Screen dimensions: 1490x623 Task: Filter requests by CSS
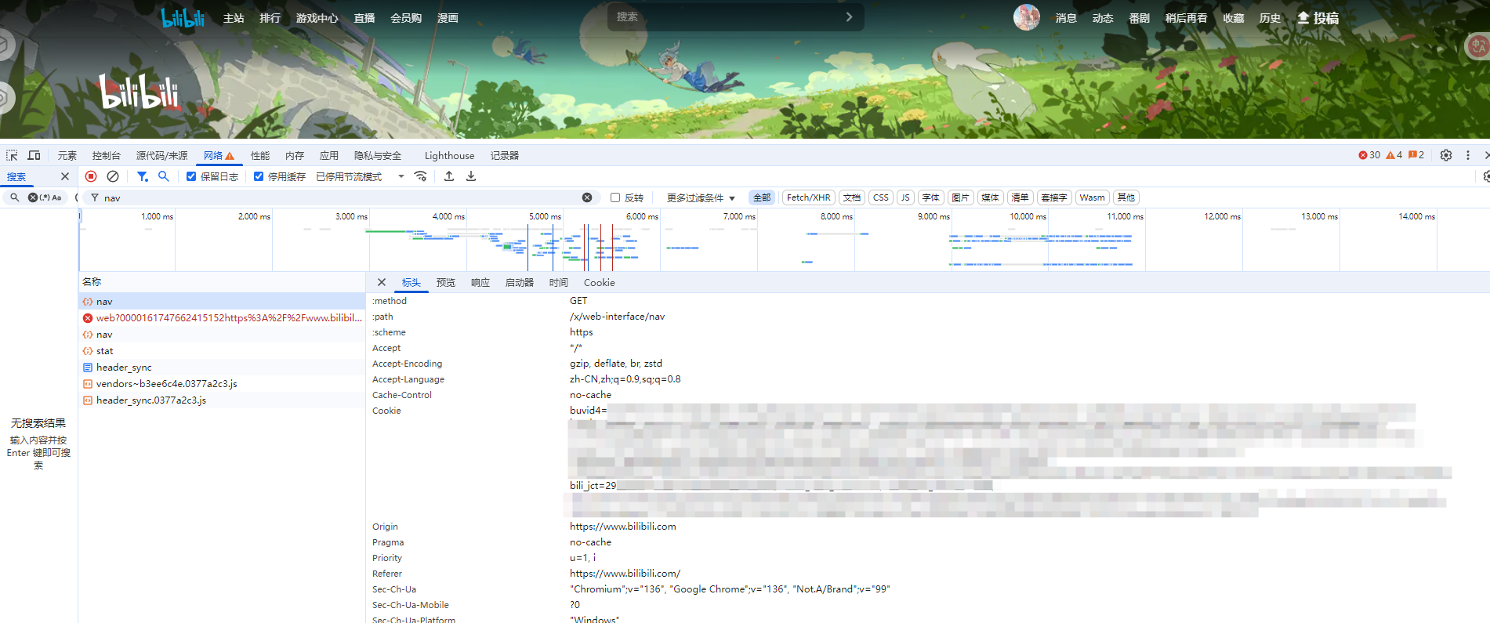(x=881, y=197)
